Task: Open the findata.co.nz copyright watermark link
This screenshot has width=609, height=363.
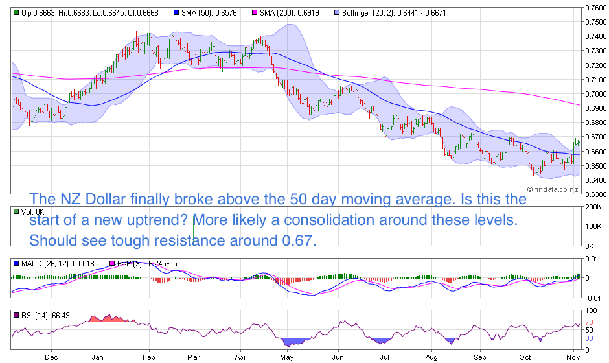Action: pyautogui.click(x=553, y=189)
